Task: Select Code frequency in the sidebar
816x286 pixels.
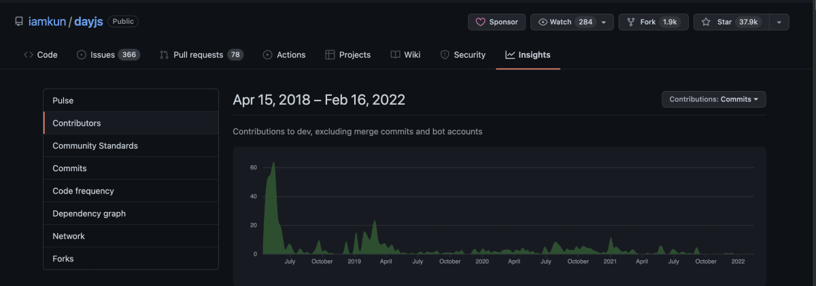Action: click(83, 191)
